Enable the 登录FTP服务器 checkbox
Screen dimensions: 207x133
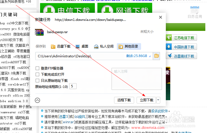tap(38, 68)
